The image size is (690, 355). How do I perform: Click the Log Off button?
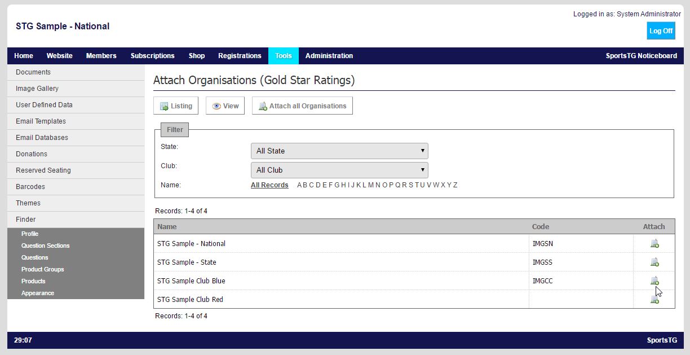[x=661, y=31]
